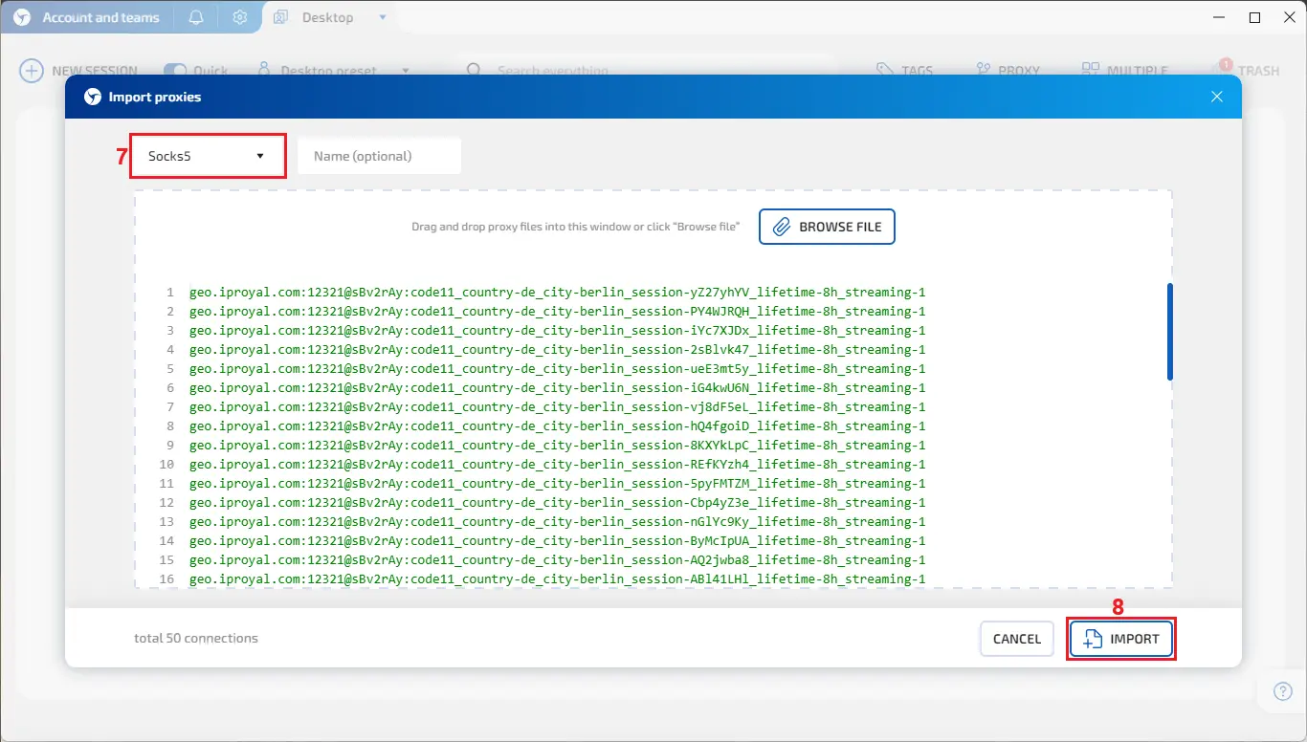This screenshot has height=742, width=1307.
Task: Select proxy line with session-iYc7XJDx
Action: (558, 331)
